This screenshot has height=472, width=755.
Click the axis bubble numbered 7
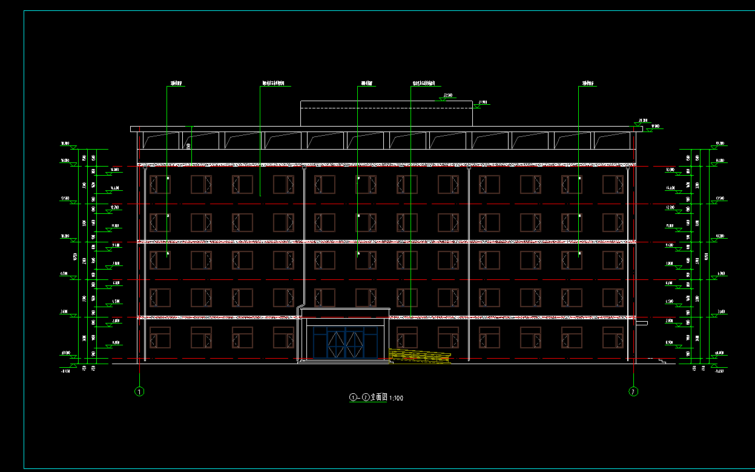pyautogui.click(x=634, y=391)
